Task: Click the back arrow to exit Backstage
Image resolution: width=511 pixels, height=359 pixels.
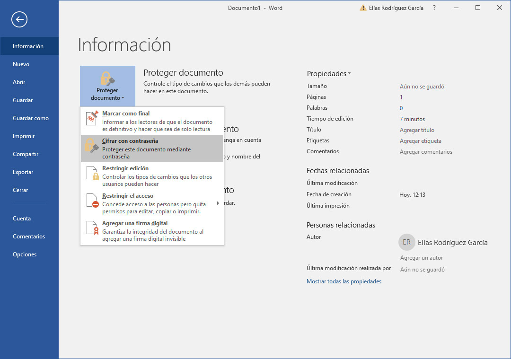Action: pos(19,19)
